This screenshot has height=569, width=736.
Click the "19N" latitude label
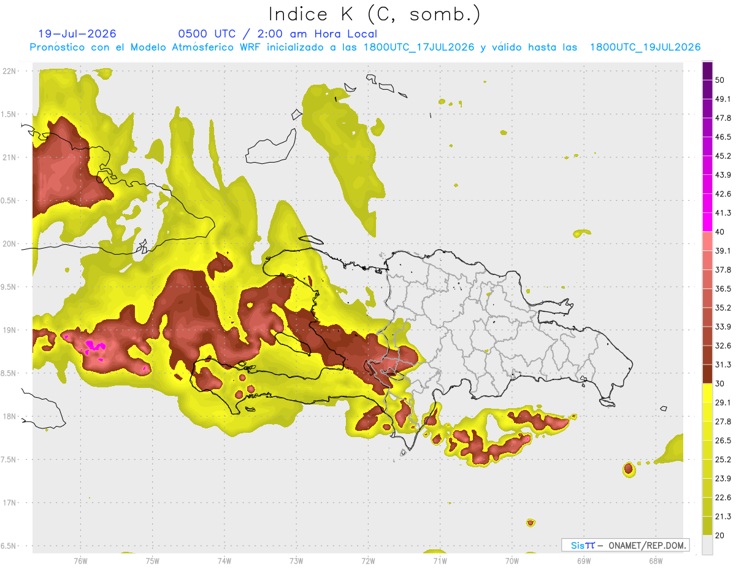click(x=10, y=330)
